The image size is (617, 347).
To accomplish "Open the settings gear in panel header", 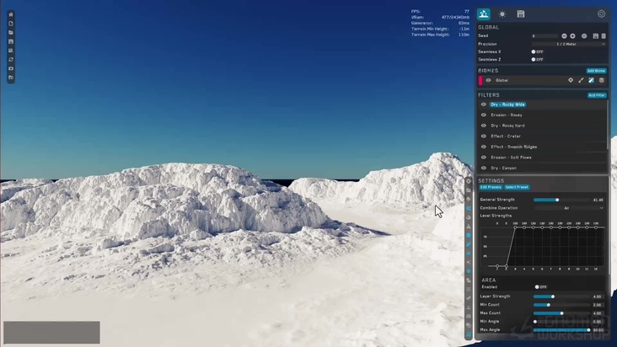I will point(601,14).
